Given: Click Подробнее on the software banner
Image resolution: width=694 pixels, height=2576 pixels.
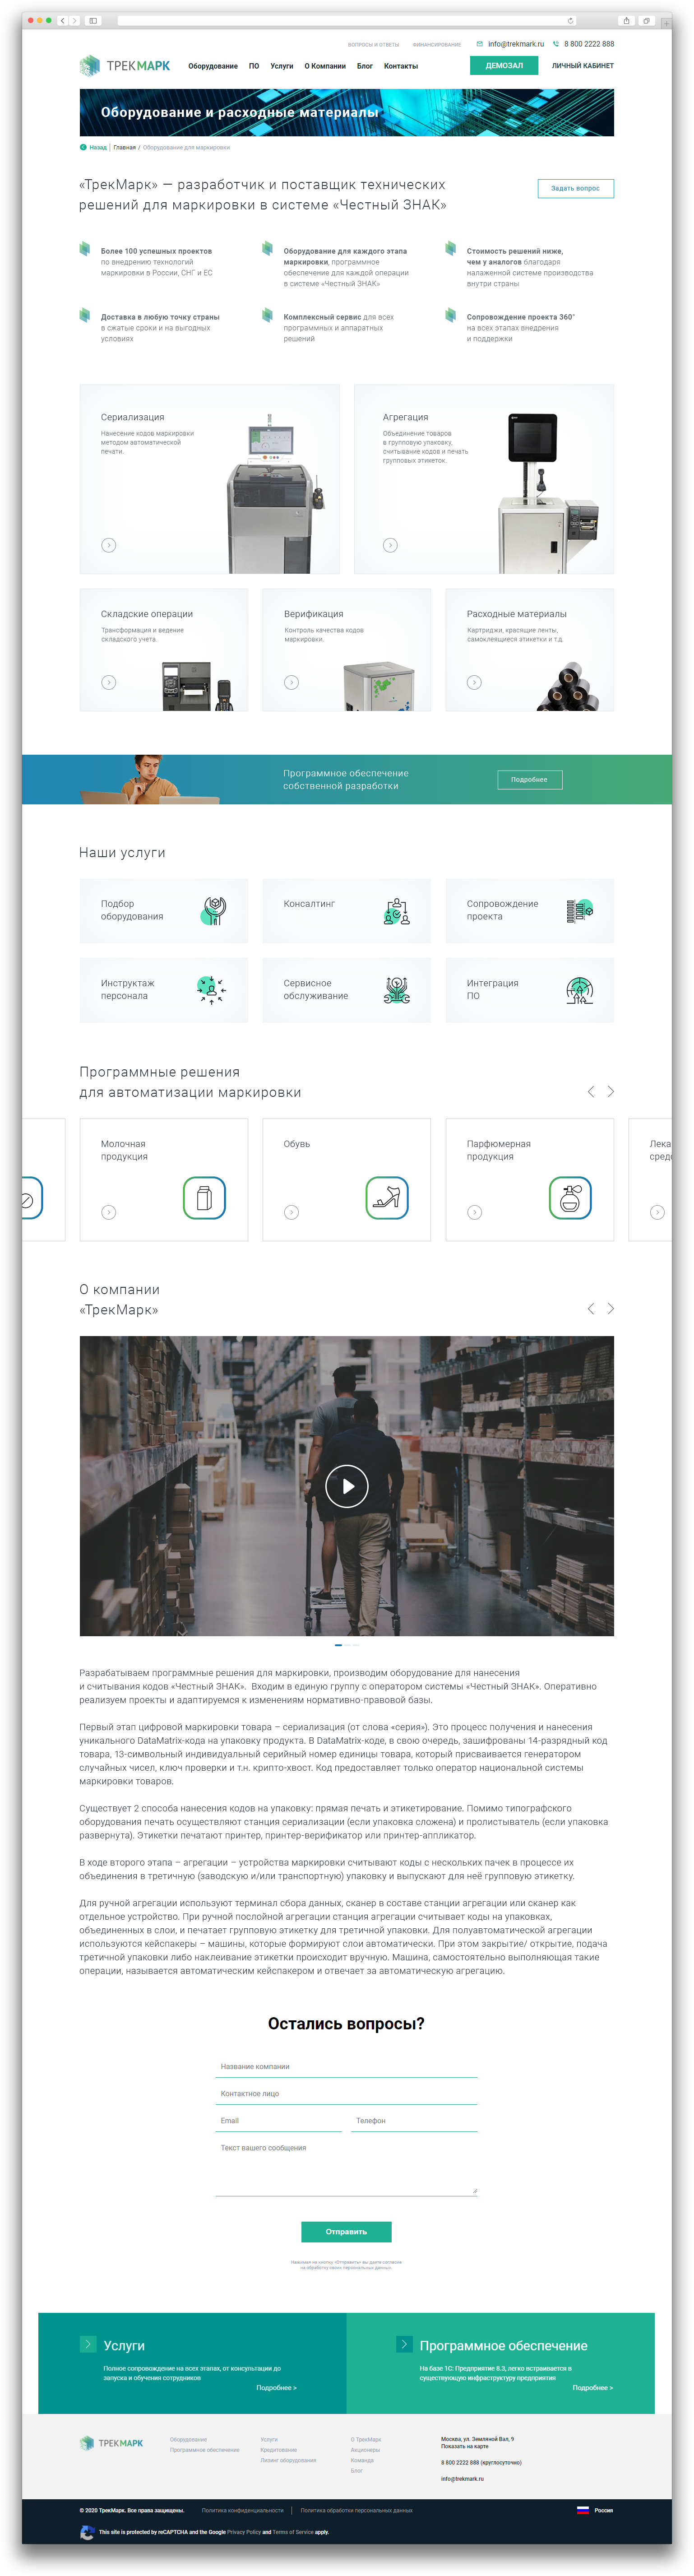Looking at the screenshot, I should coord(530,779).
